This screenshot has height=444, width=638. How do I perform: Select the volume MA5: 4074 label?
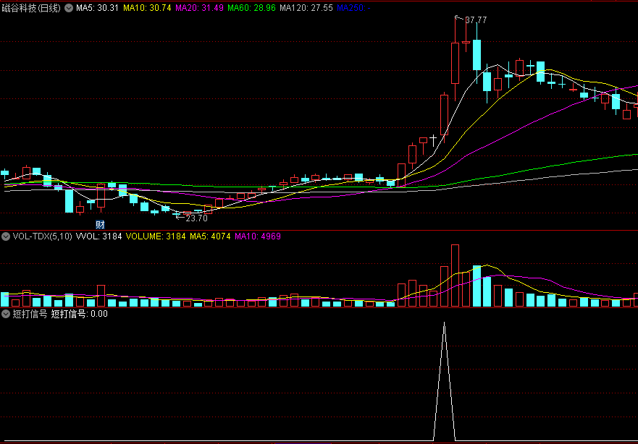[210, 236]
